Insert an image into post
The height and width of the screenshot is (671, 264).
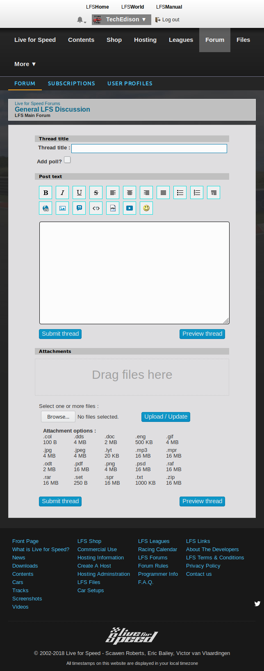(62, 208)
